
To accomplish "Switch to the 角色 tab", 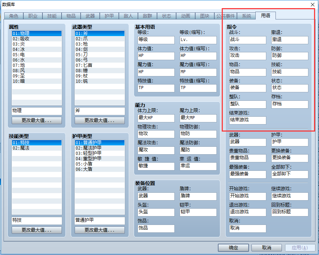I will tap(14, 16).
